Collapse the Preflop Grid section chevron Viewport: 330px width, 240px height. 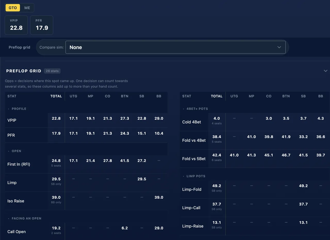(x=326, y=71)
